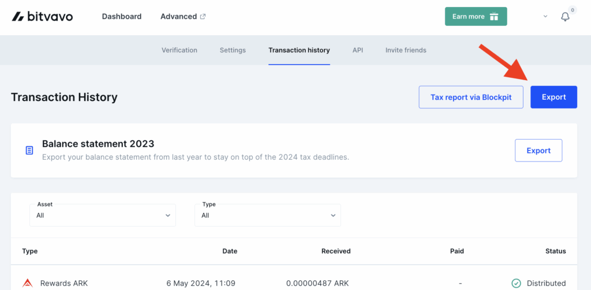This screenshot has height=290, width=591.
Task: Open the API tab
Action: coord(358,50)
